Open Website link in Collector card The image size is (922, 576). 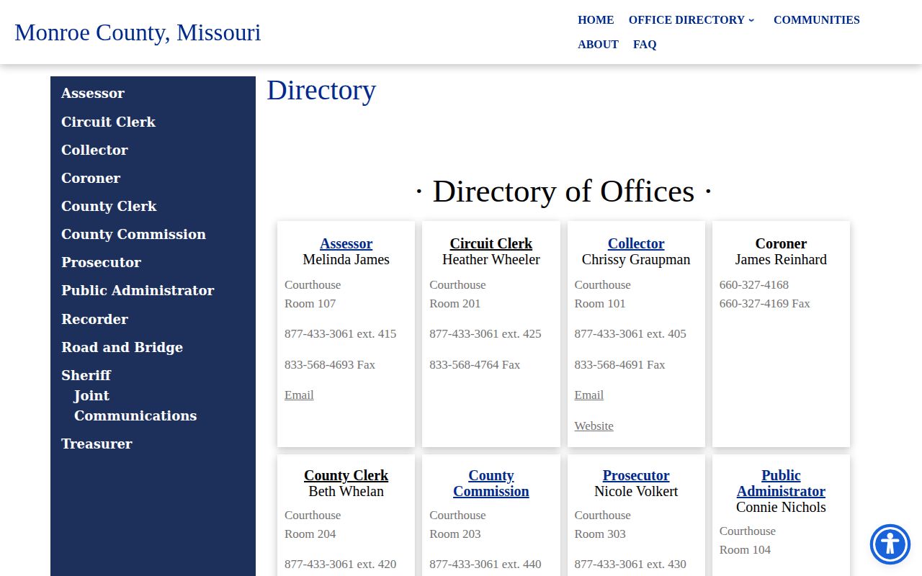(x=594, y=426)
